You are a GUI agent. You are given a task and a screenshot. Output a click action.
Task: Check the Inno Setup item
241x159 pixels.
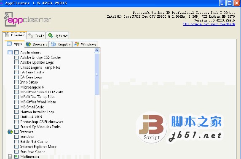coord(16,82)
